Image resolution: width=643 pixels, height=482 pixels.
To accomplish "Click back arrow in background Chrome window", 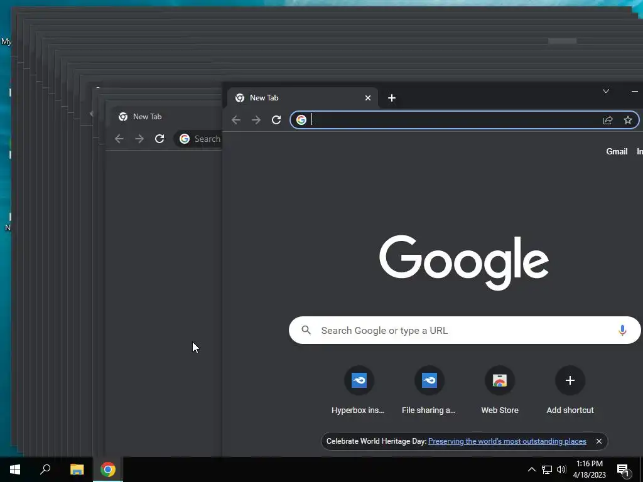I will (x=119, y=139).
